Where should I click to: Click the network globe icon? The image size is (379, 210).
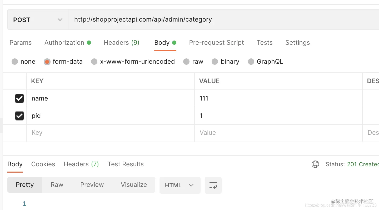click(315, 164)
